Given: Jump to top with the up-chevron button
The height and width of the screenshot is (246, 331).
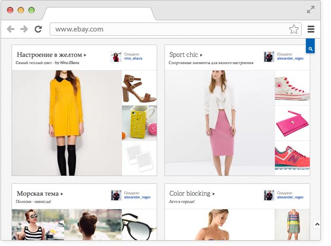Looking at the screenshot, I should (317, 225).
